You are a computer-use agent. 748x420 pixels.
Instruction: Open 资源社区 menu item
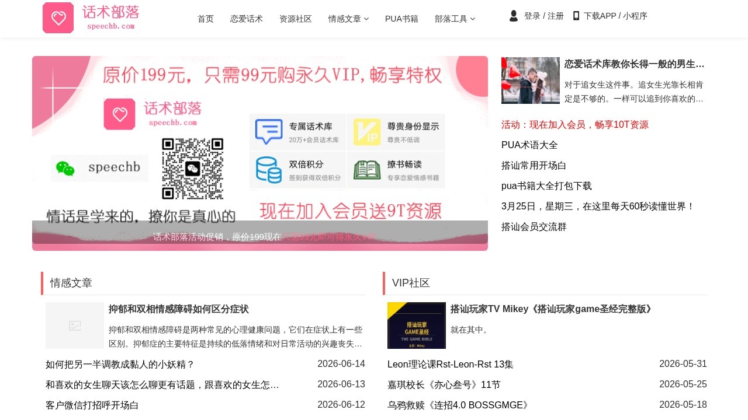(x=296, y=19)
